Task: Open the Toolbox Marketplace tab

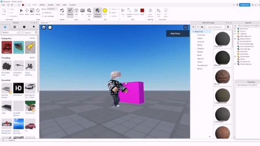Action: click(x=5, y=27)
